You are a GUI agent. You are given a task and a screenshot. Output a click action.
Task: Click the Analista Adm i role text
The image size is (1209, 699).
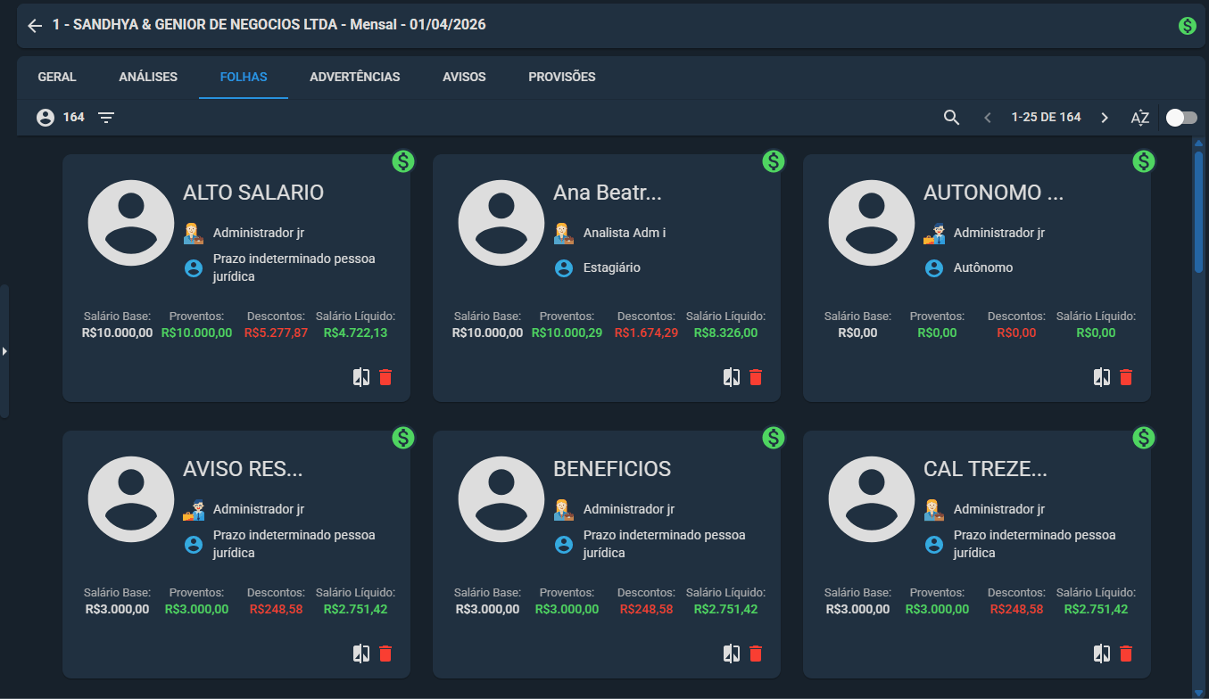click(625, 233)
